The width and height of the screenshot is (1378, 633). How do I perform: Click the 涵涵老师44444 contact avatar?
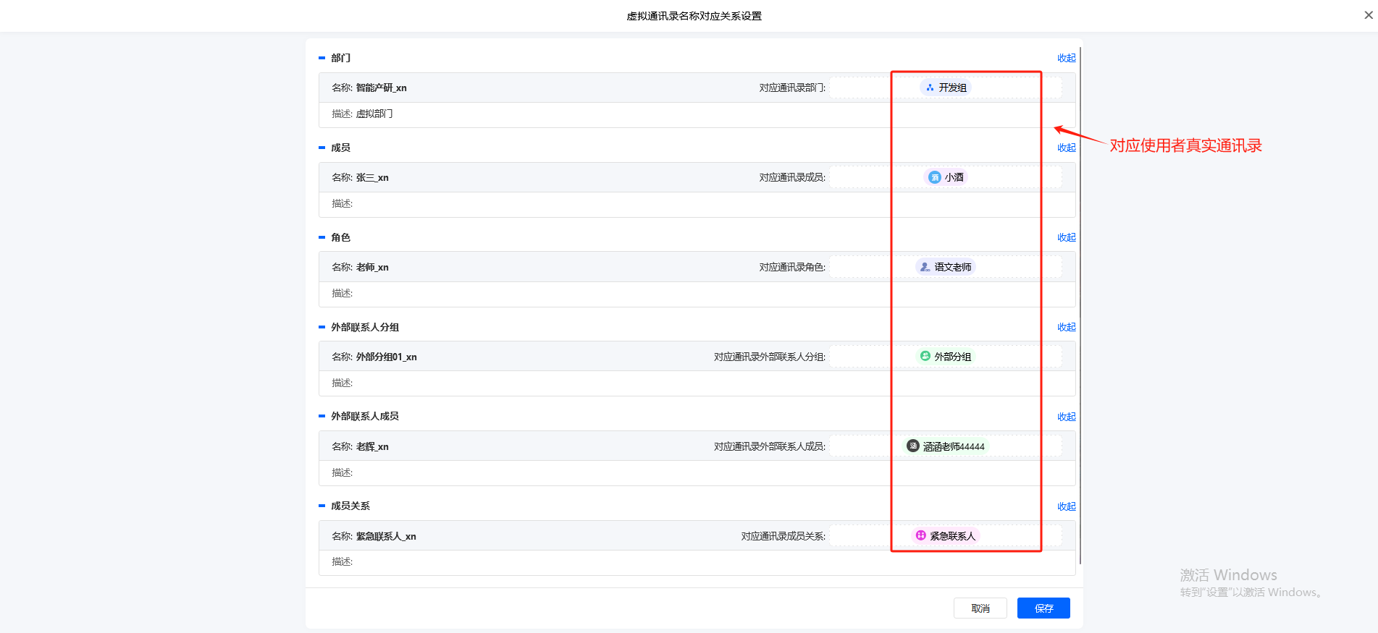[913, 446]
